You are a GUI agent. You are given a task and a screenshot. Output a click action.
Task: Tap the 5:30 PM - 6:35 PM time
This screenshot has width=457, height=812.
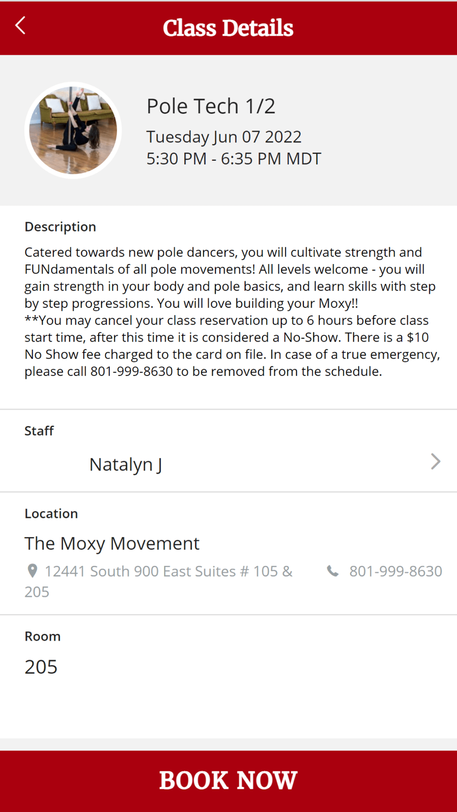(x=234, y=158)
